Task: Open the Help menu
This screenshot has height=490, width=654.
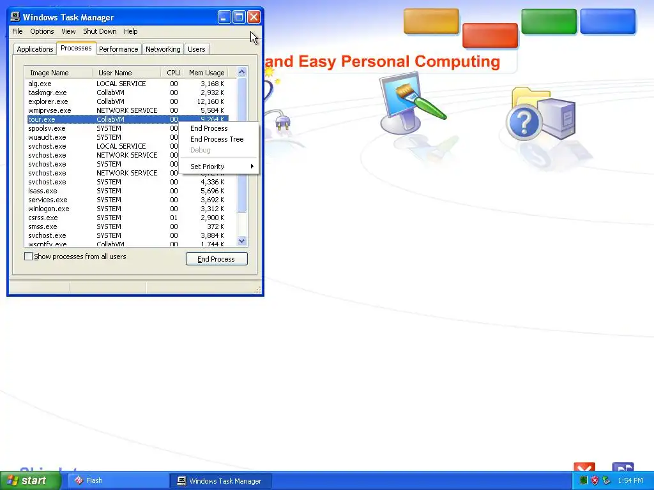Action: pos(130,31)
